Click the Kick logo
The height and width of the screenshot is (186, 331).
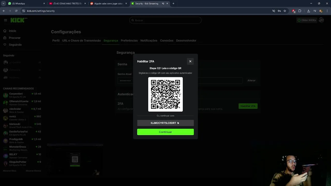pos(19,20)
